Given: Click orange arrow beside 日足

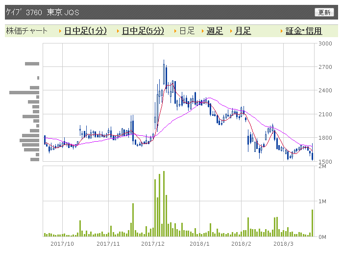Looking at the screenshot, I should tap(175, 31).
